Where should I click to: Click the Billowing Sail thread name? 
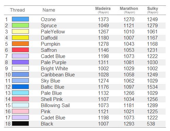(55, 105)
